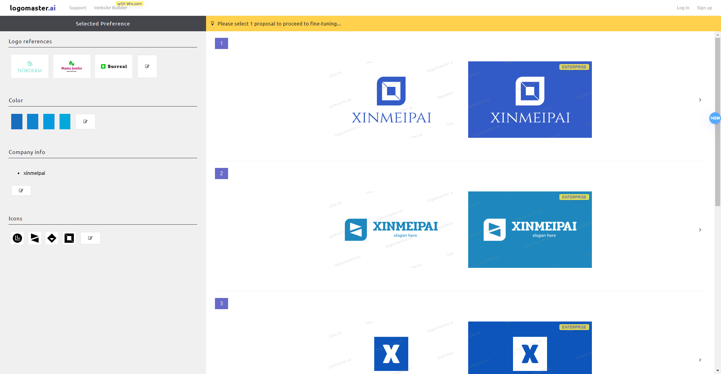The height and width of the screenshot is (374, 721).
Task: Click the edit icon in the Icons section
Action: pos(90,238)
